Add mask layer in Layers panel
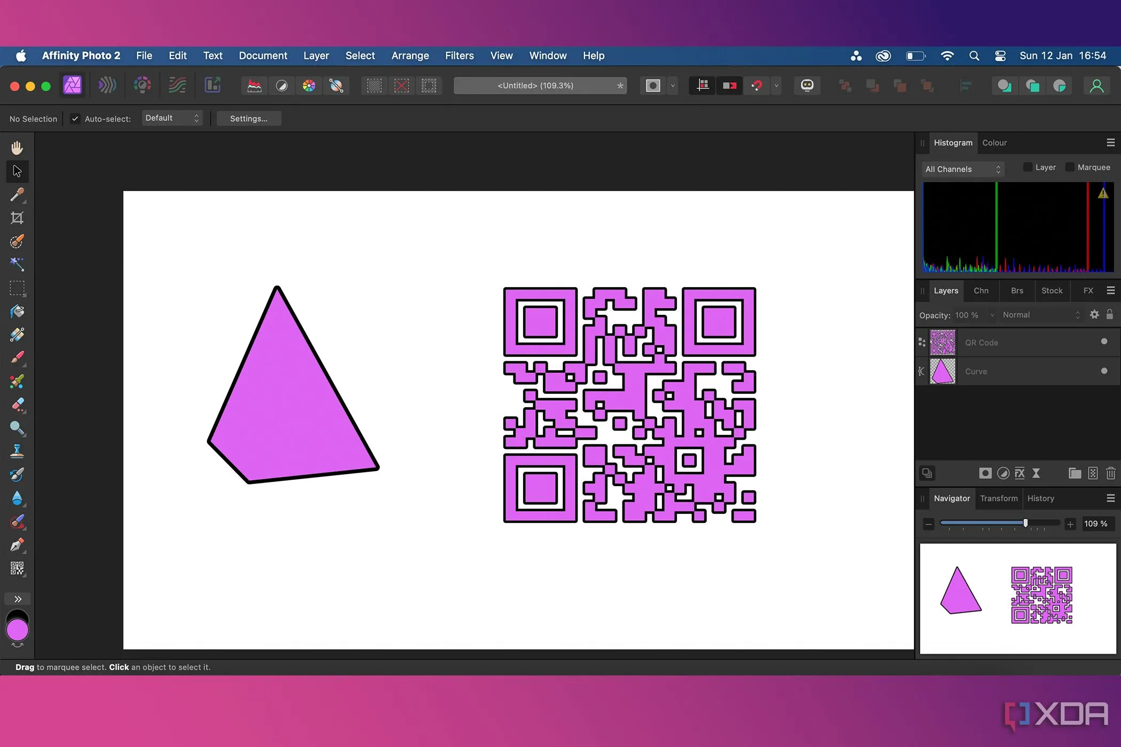1121x747 pixels. click(x=985, y=473)
